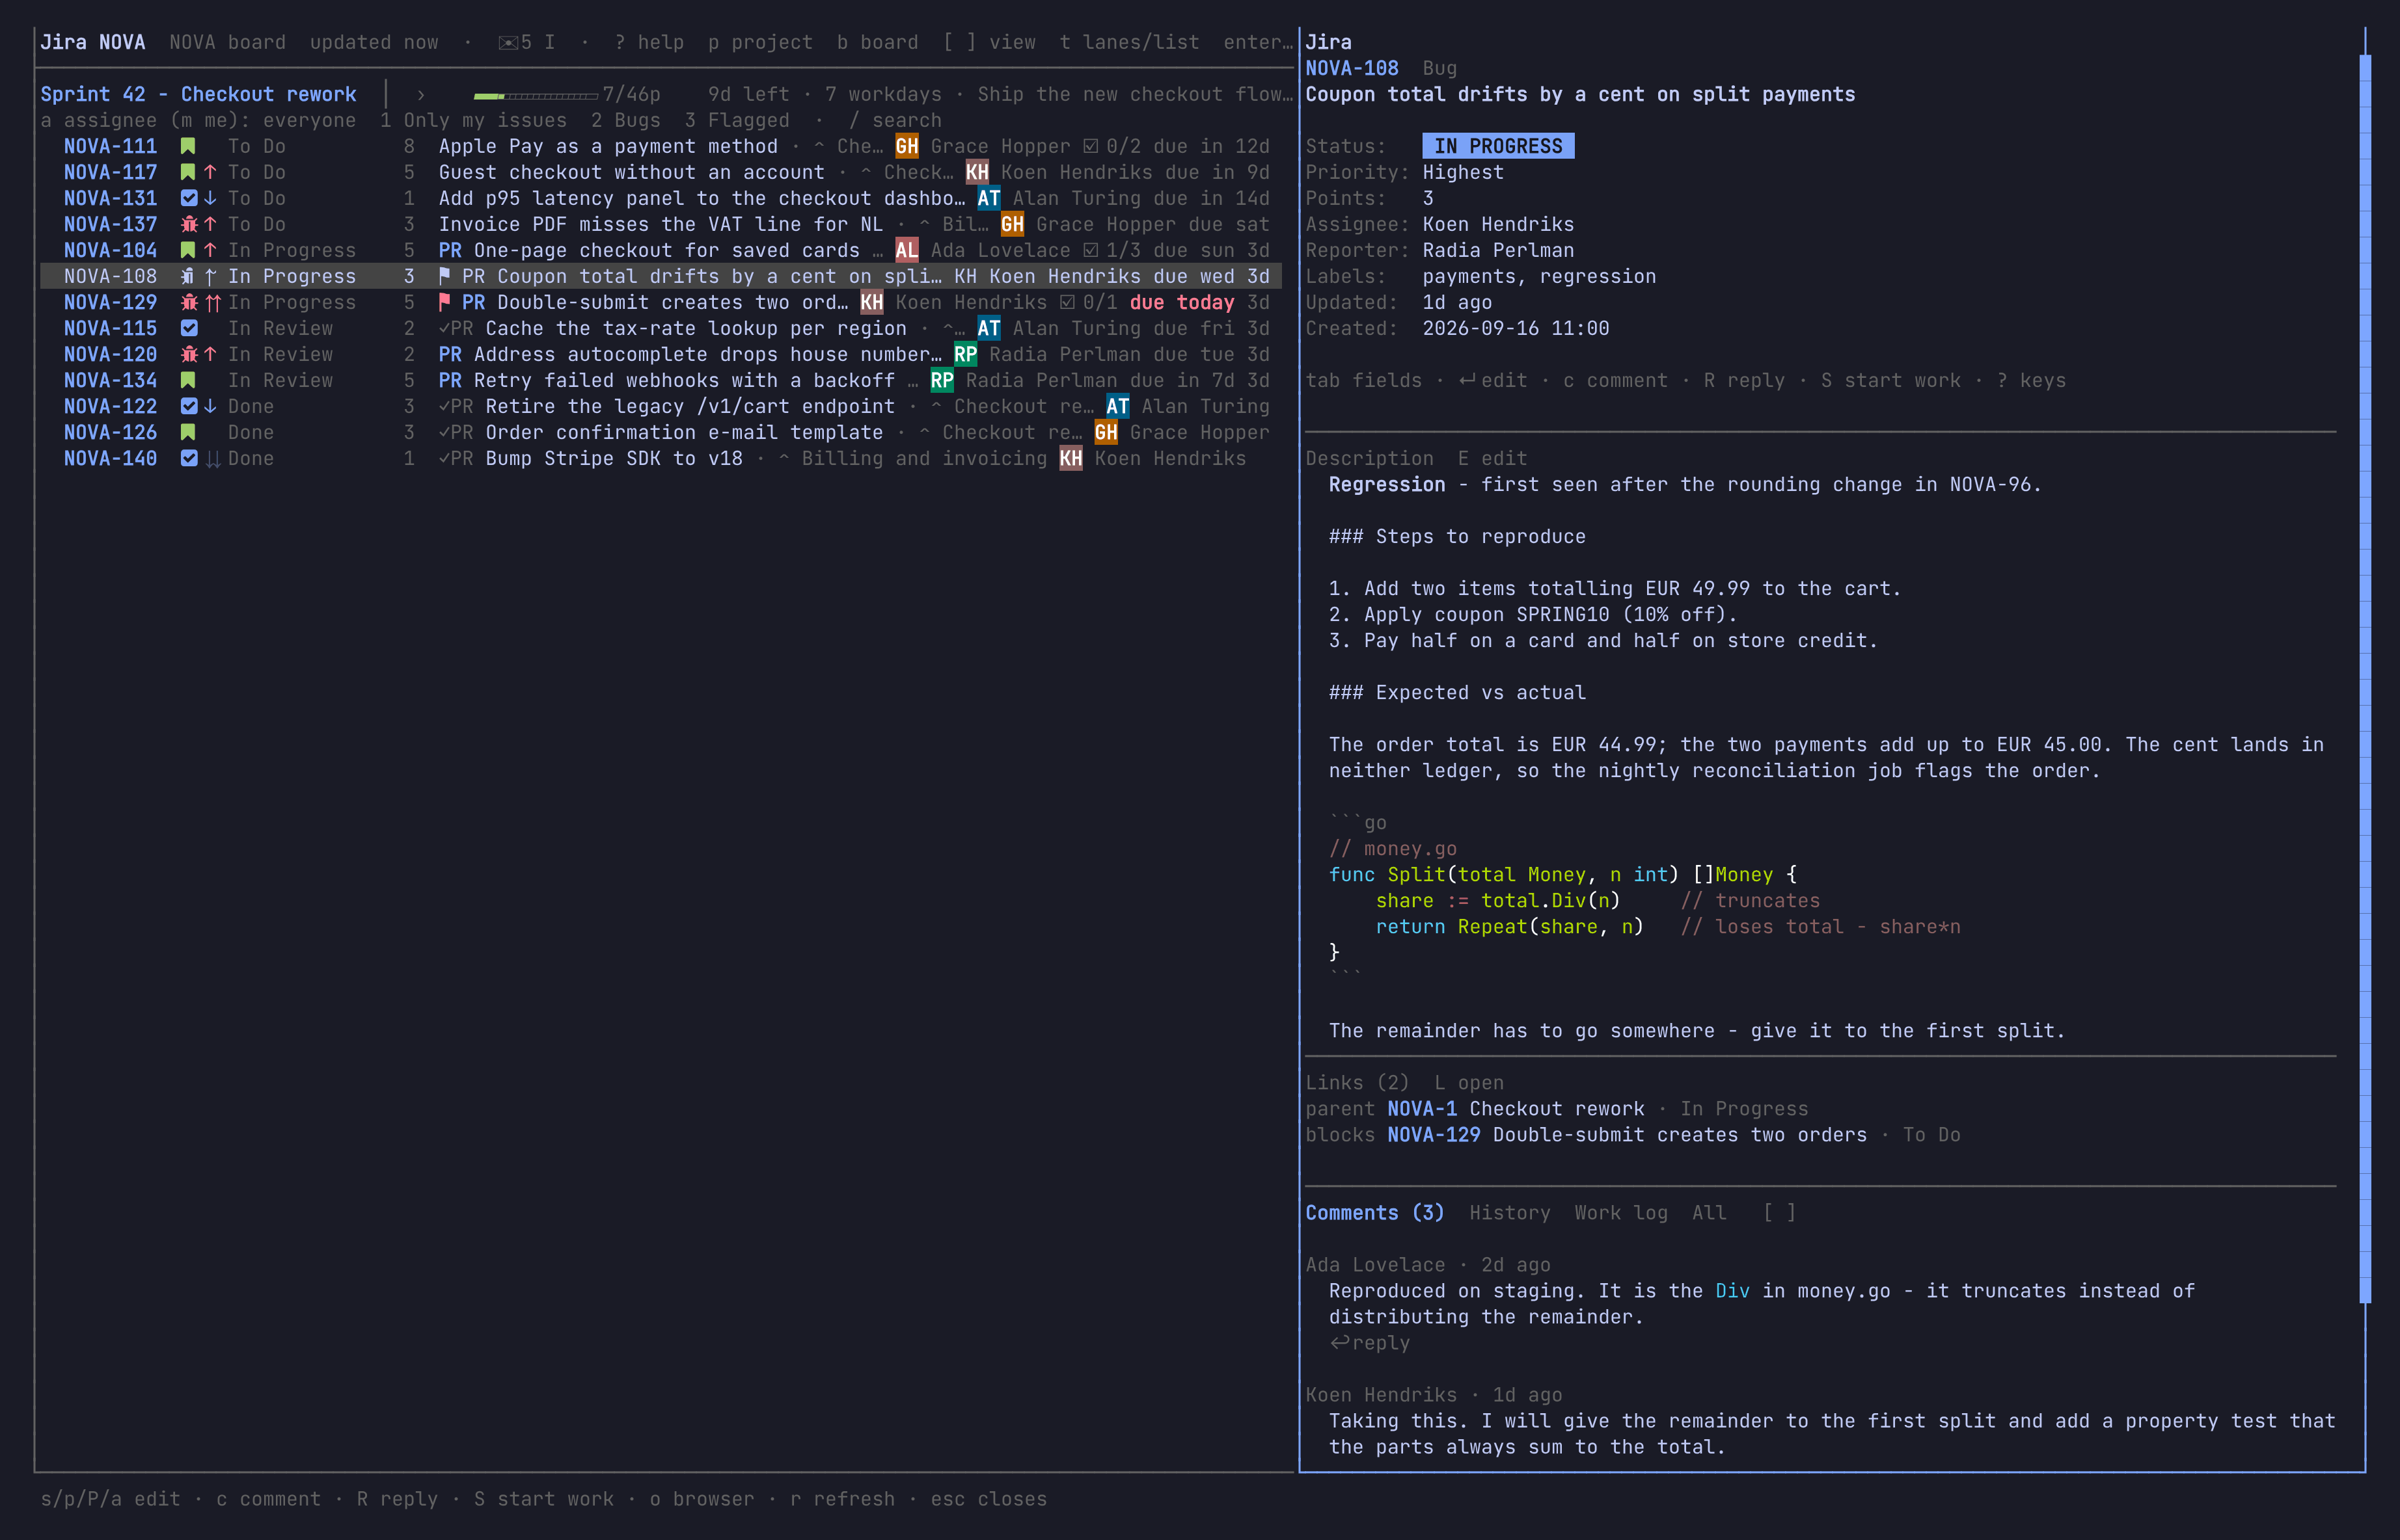
Task: Open the IN PROGRESS status badge
Action: 1497,146
